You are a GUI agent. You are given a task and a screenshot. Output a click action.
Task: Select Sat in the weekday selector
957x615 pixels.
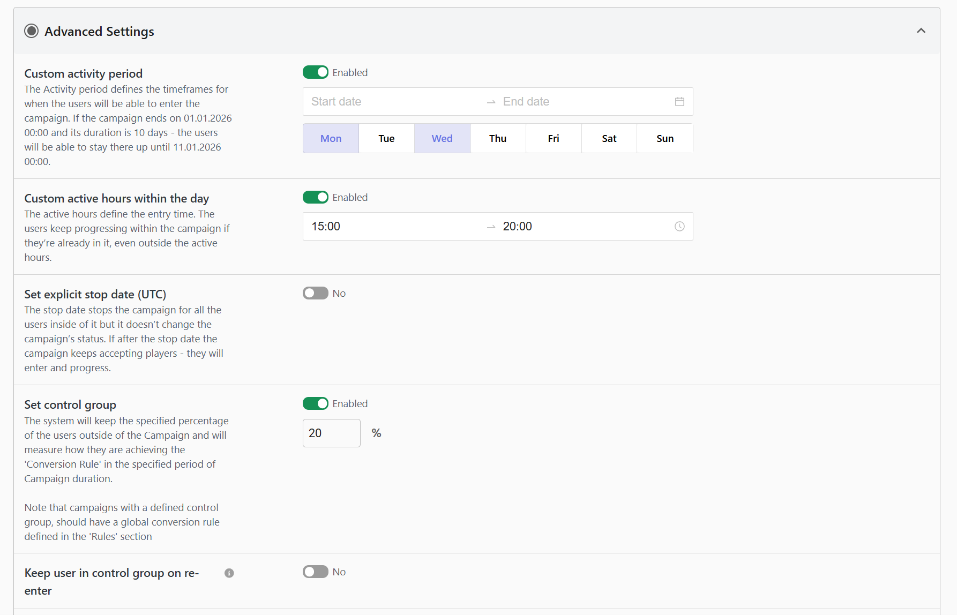[609, 138]
